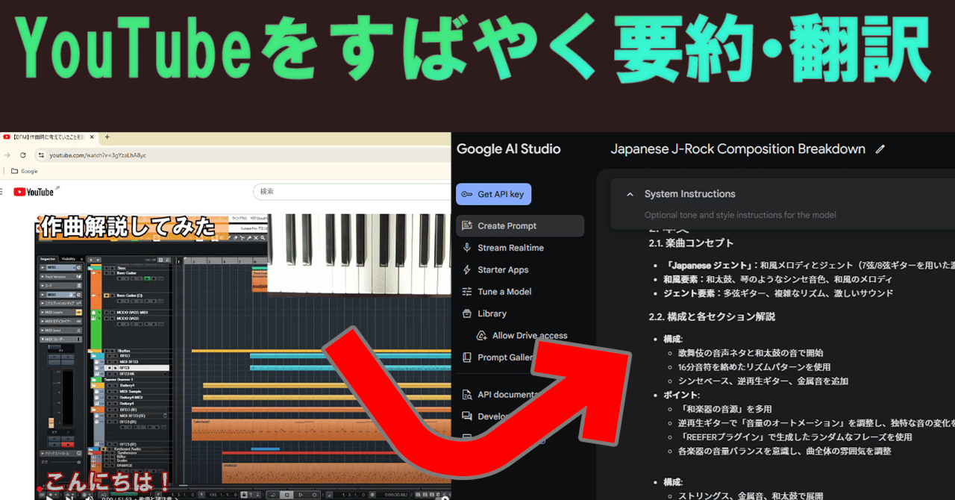Click the pencil icon to edit prompt title
955x500 pixels.
[x=880, y=149]
